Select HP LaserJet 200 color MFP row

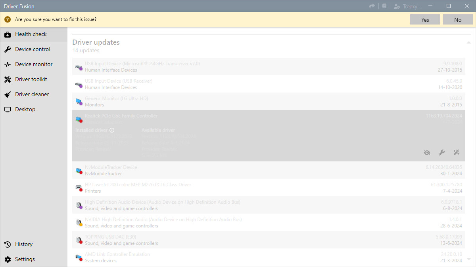point(269,187)
